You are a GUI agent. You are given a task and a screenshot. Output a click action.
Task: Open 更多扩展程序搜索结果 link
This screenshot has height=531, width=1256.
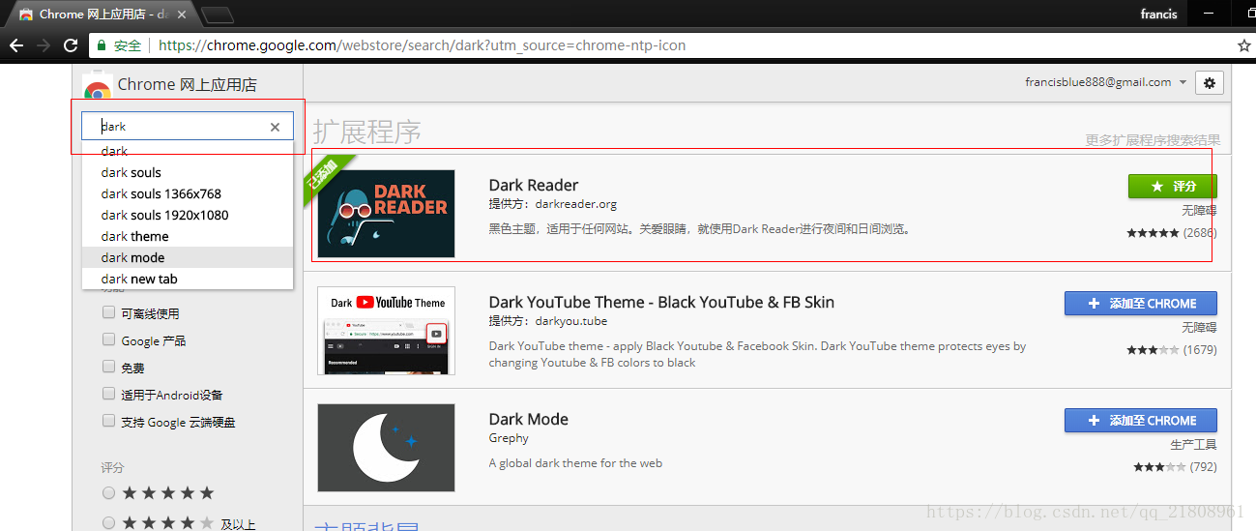tap(1153, 140)
